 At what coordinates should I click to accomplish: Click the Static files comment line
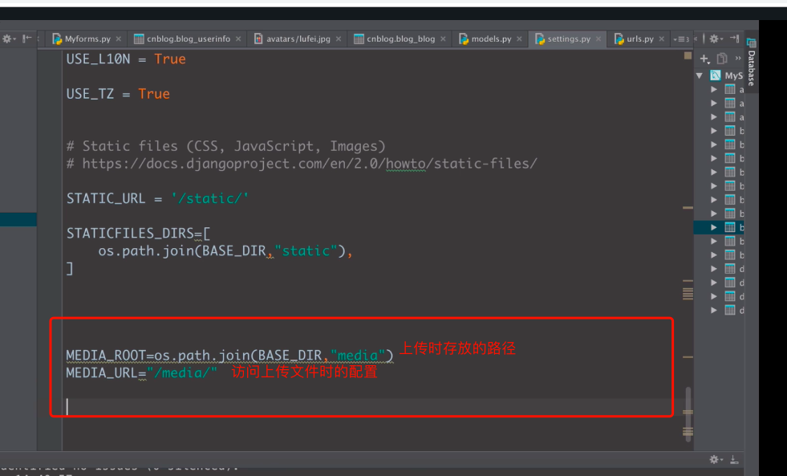[x=226, y=146]
